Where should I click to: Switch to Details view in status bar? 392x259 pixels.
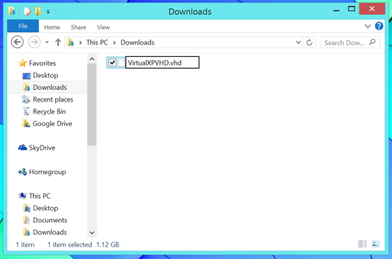point(363,244)
